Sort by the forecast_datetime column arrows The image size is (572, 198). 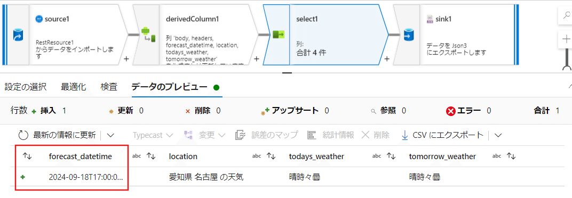point(151,156)
